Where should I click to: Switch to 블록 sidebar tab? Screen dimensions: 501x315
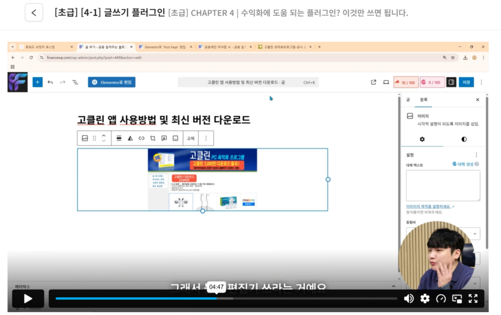[424, 100]
